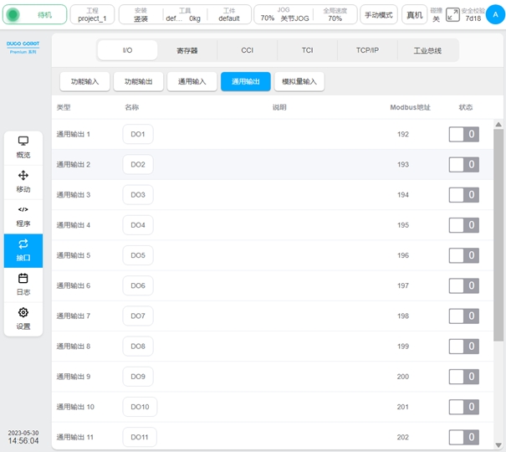Open 设置 settings from the sidebar
The width and height of the screenshot is (506, 452).
click(23, 318)
